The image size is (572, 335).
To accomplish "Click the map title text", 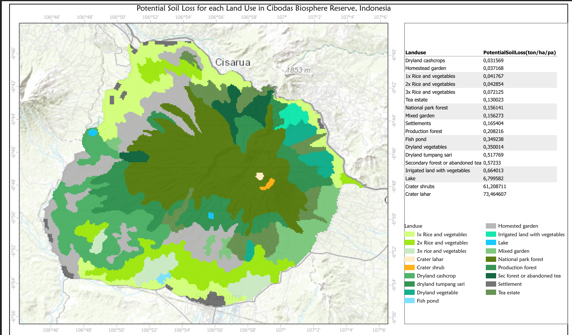I will pyautogui.click(x=264, y=8).
